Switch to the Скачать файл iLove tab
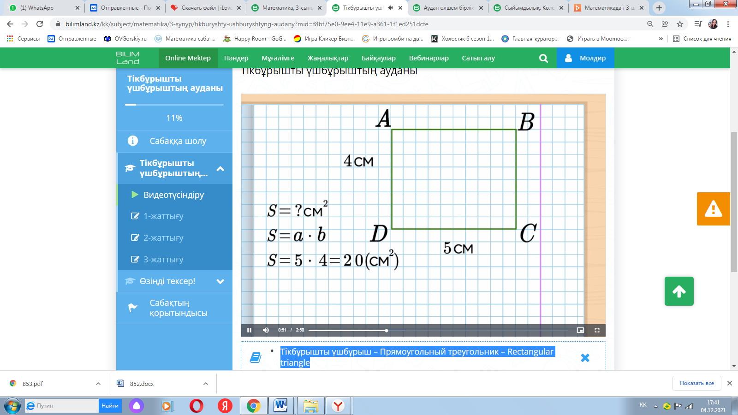738x415 pixels. [x=206, y=8]
